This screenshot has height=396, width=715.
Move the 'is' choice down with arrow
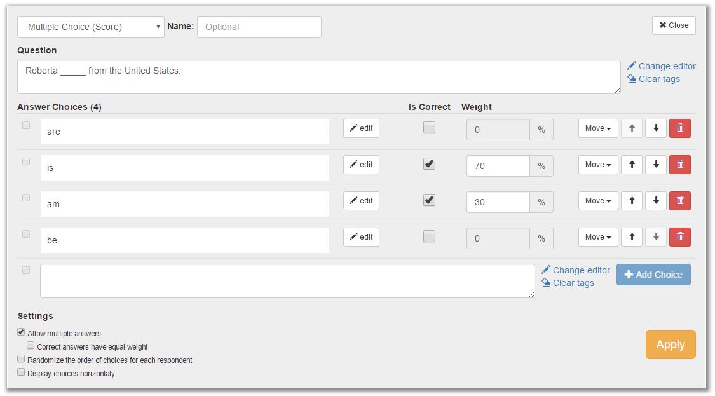656,164
